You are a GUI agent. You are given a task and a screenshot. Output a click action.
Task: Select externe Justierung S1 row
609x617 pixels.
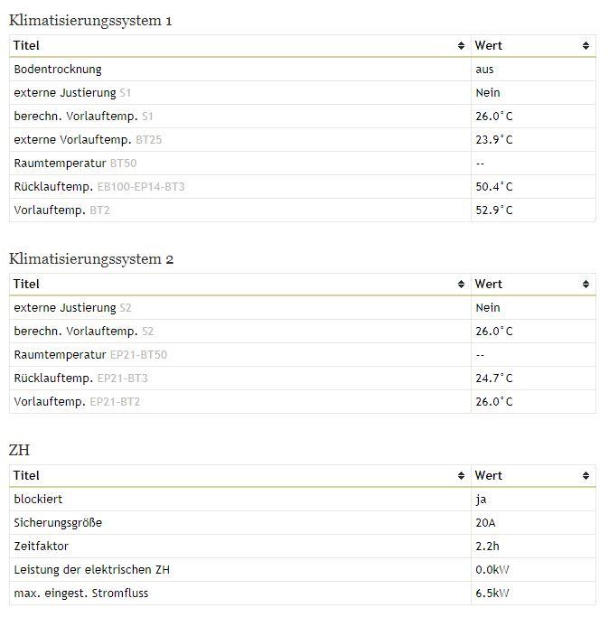pyautogui.click(x=303, y=93)
